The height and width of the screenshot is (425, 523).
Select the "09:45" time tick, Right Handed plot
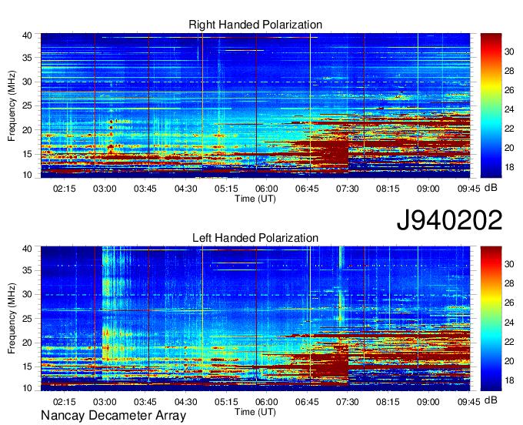[x=468, y=189]
